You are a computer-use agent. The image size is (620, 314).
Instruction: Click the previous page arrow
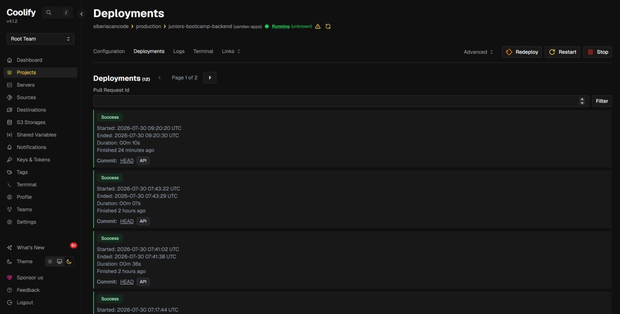coord(159,78)
